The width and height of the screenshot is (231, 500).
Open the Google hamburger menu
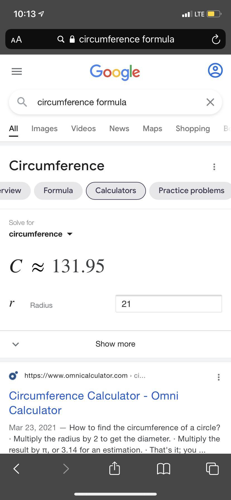[x=17, y=72]
